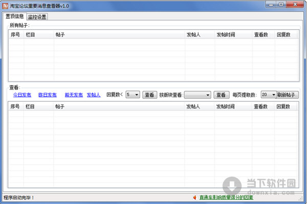Screen dimensions: 307x204
Task: Sort the lower list by 发帖人
Action: coord(200,106)
